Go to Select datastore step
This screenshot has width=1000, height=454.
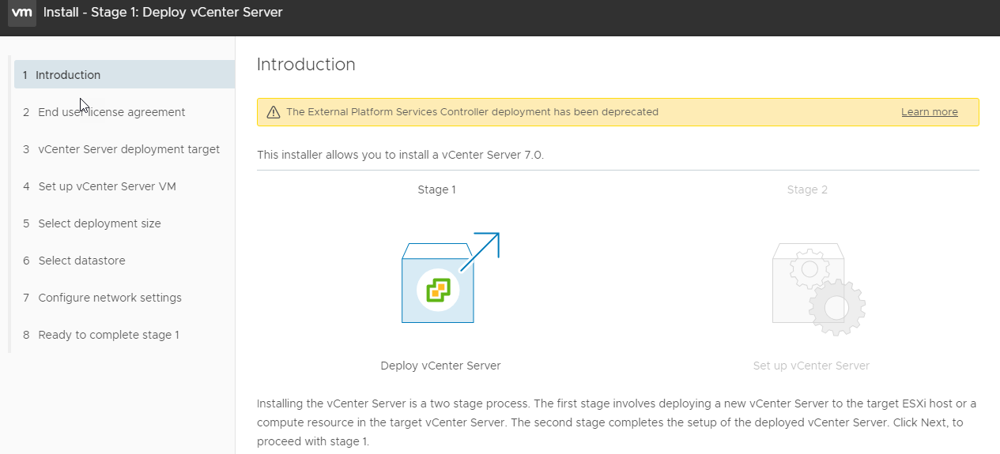[81, 261]
